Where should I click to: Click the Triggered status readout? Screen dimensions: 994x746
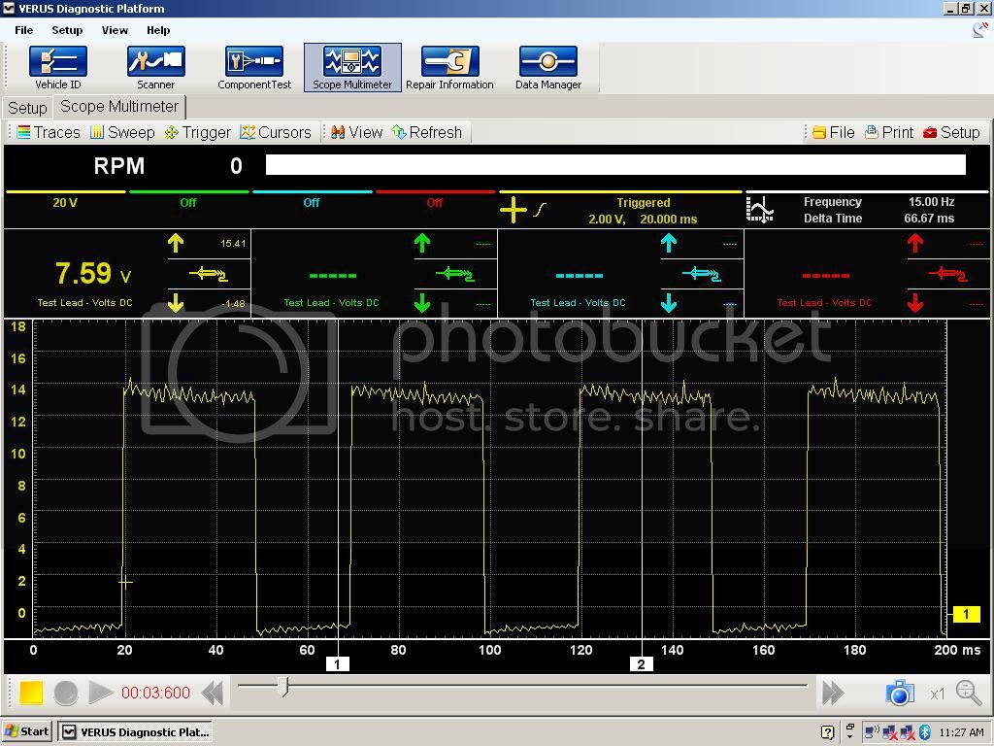(x=644, y=202)
